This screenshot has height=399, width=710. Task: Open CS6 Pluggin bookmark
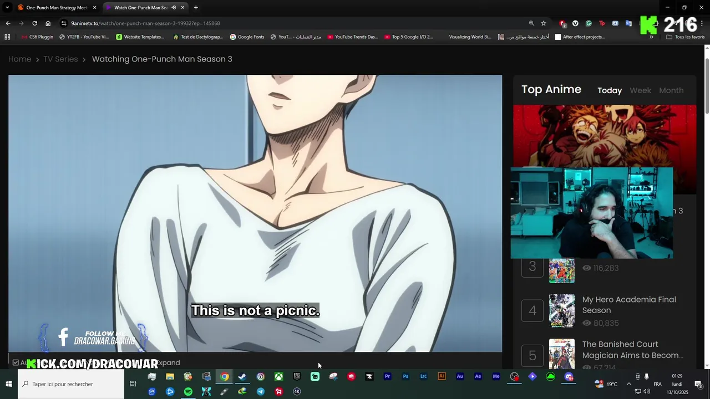pyautogui.click(x=38, y=37)
